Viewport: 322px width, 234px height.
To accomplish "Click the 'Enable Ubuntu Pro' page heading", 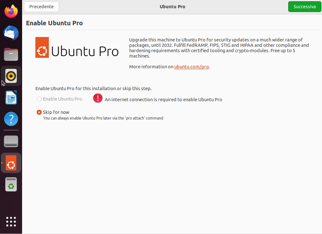I will tap(54, 23).
